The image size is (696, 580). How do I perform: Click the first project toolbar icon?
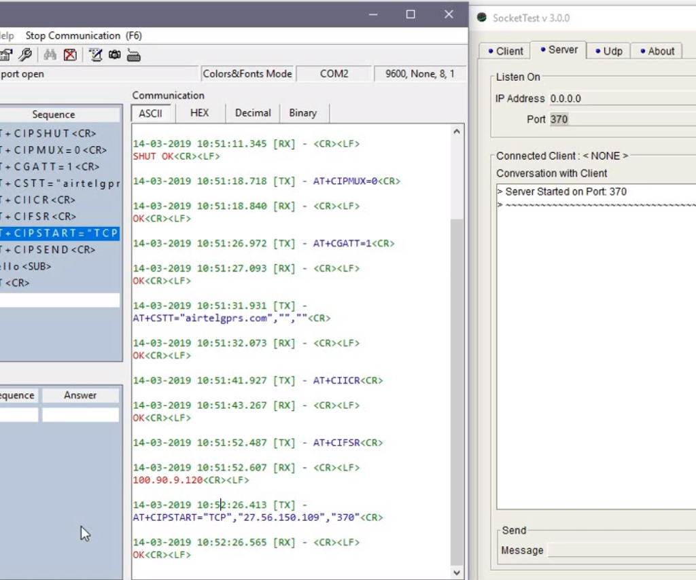point(5,55)
